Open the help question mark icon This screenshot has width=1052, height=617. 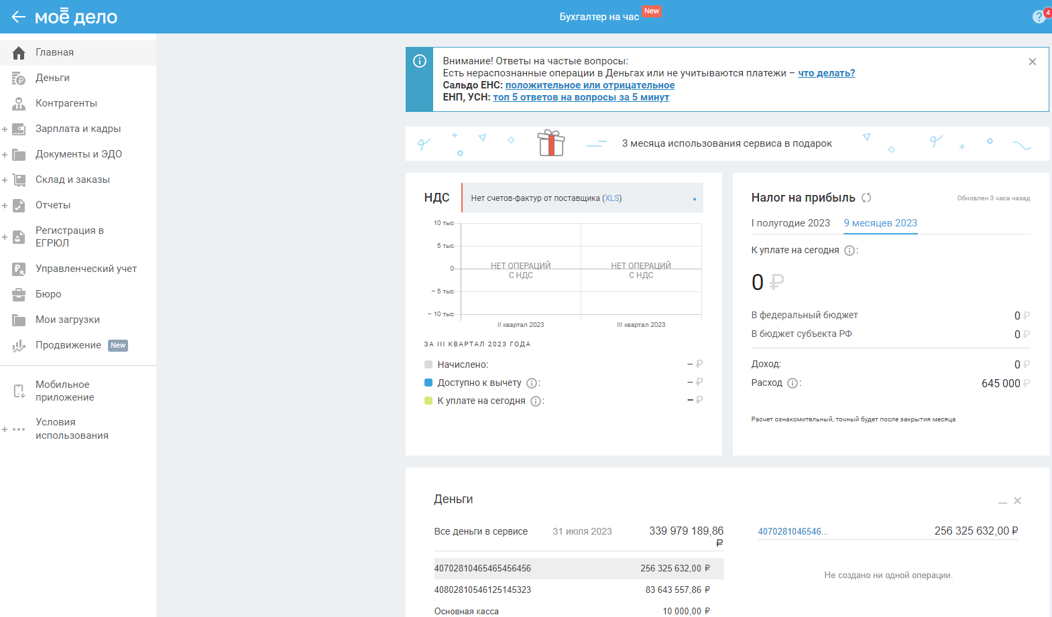click(1039, 17)
